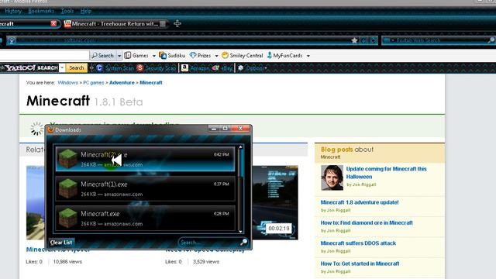Expand the Prizes dropdown arrow
Screen dimensions: 496x279
click(x=216, y=56)
